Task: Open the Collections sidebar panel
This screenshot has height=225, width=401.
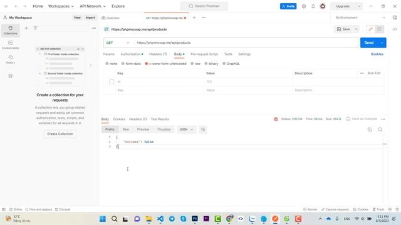Action: (10, 31)
